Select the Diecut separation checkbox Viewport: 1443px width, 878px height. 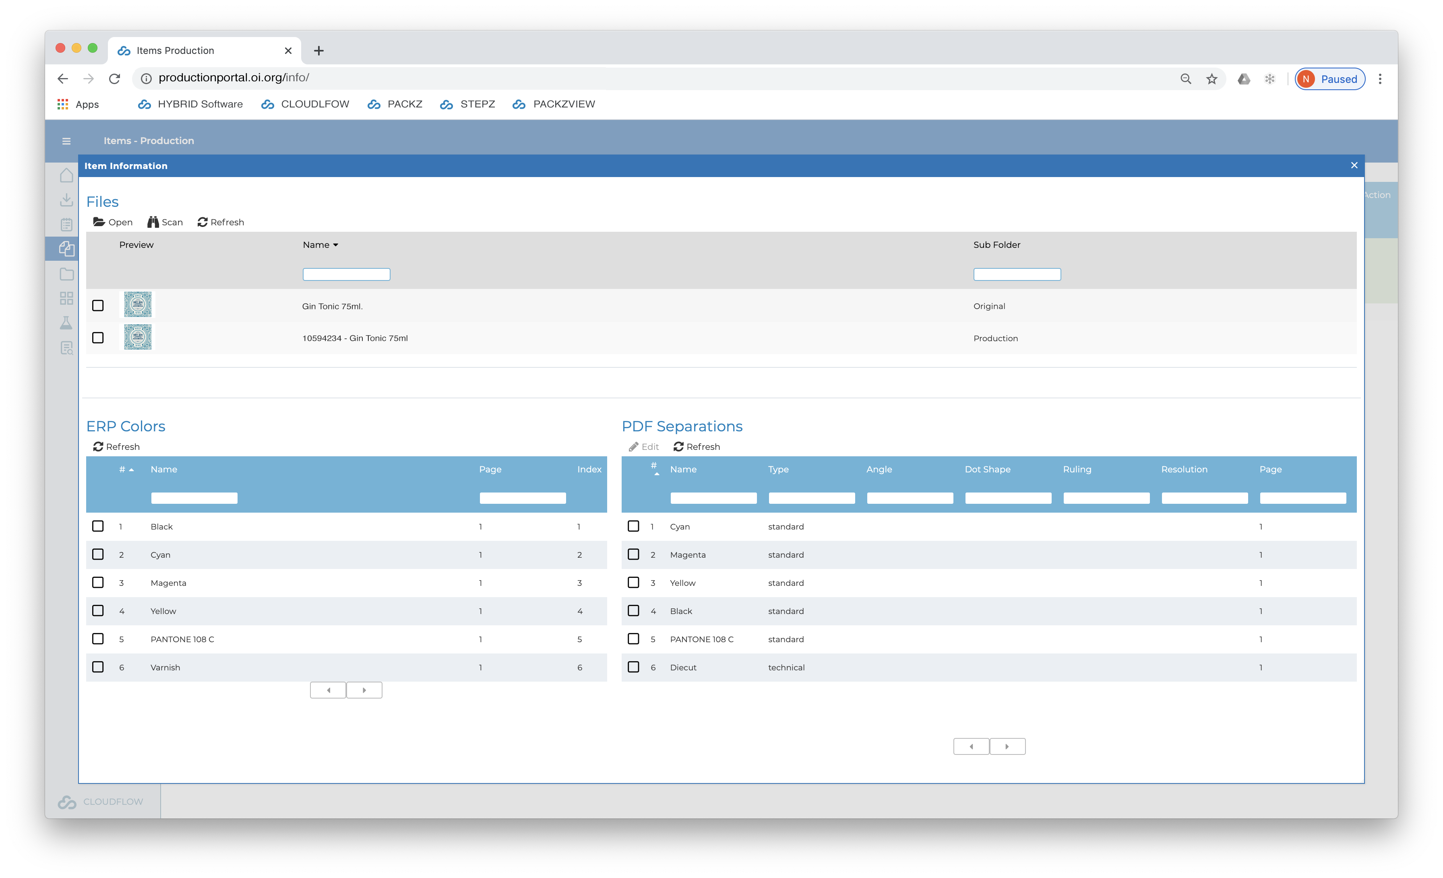(x=633, y=667)
